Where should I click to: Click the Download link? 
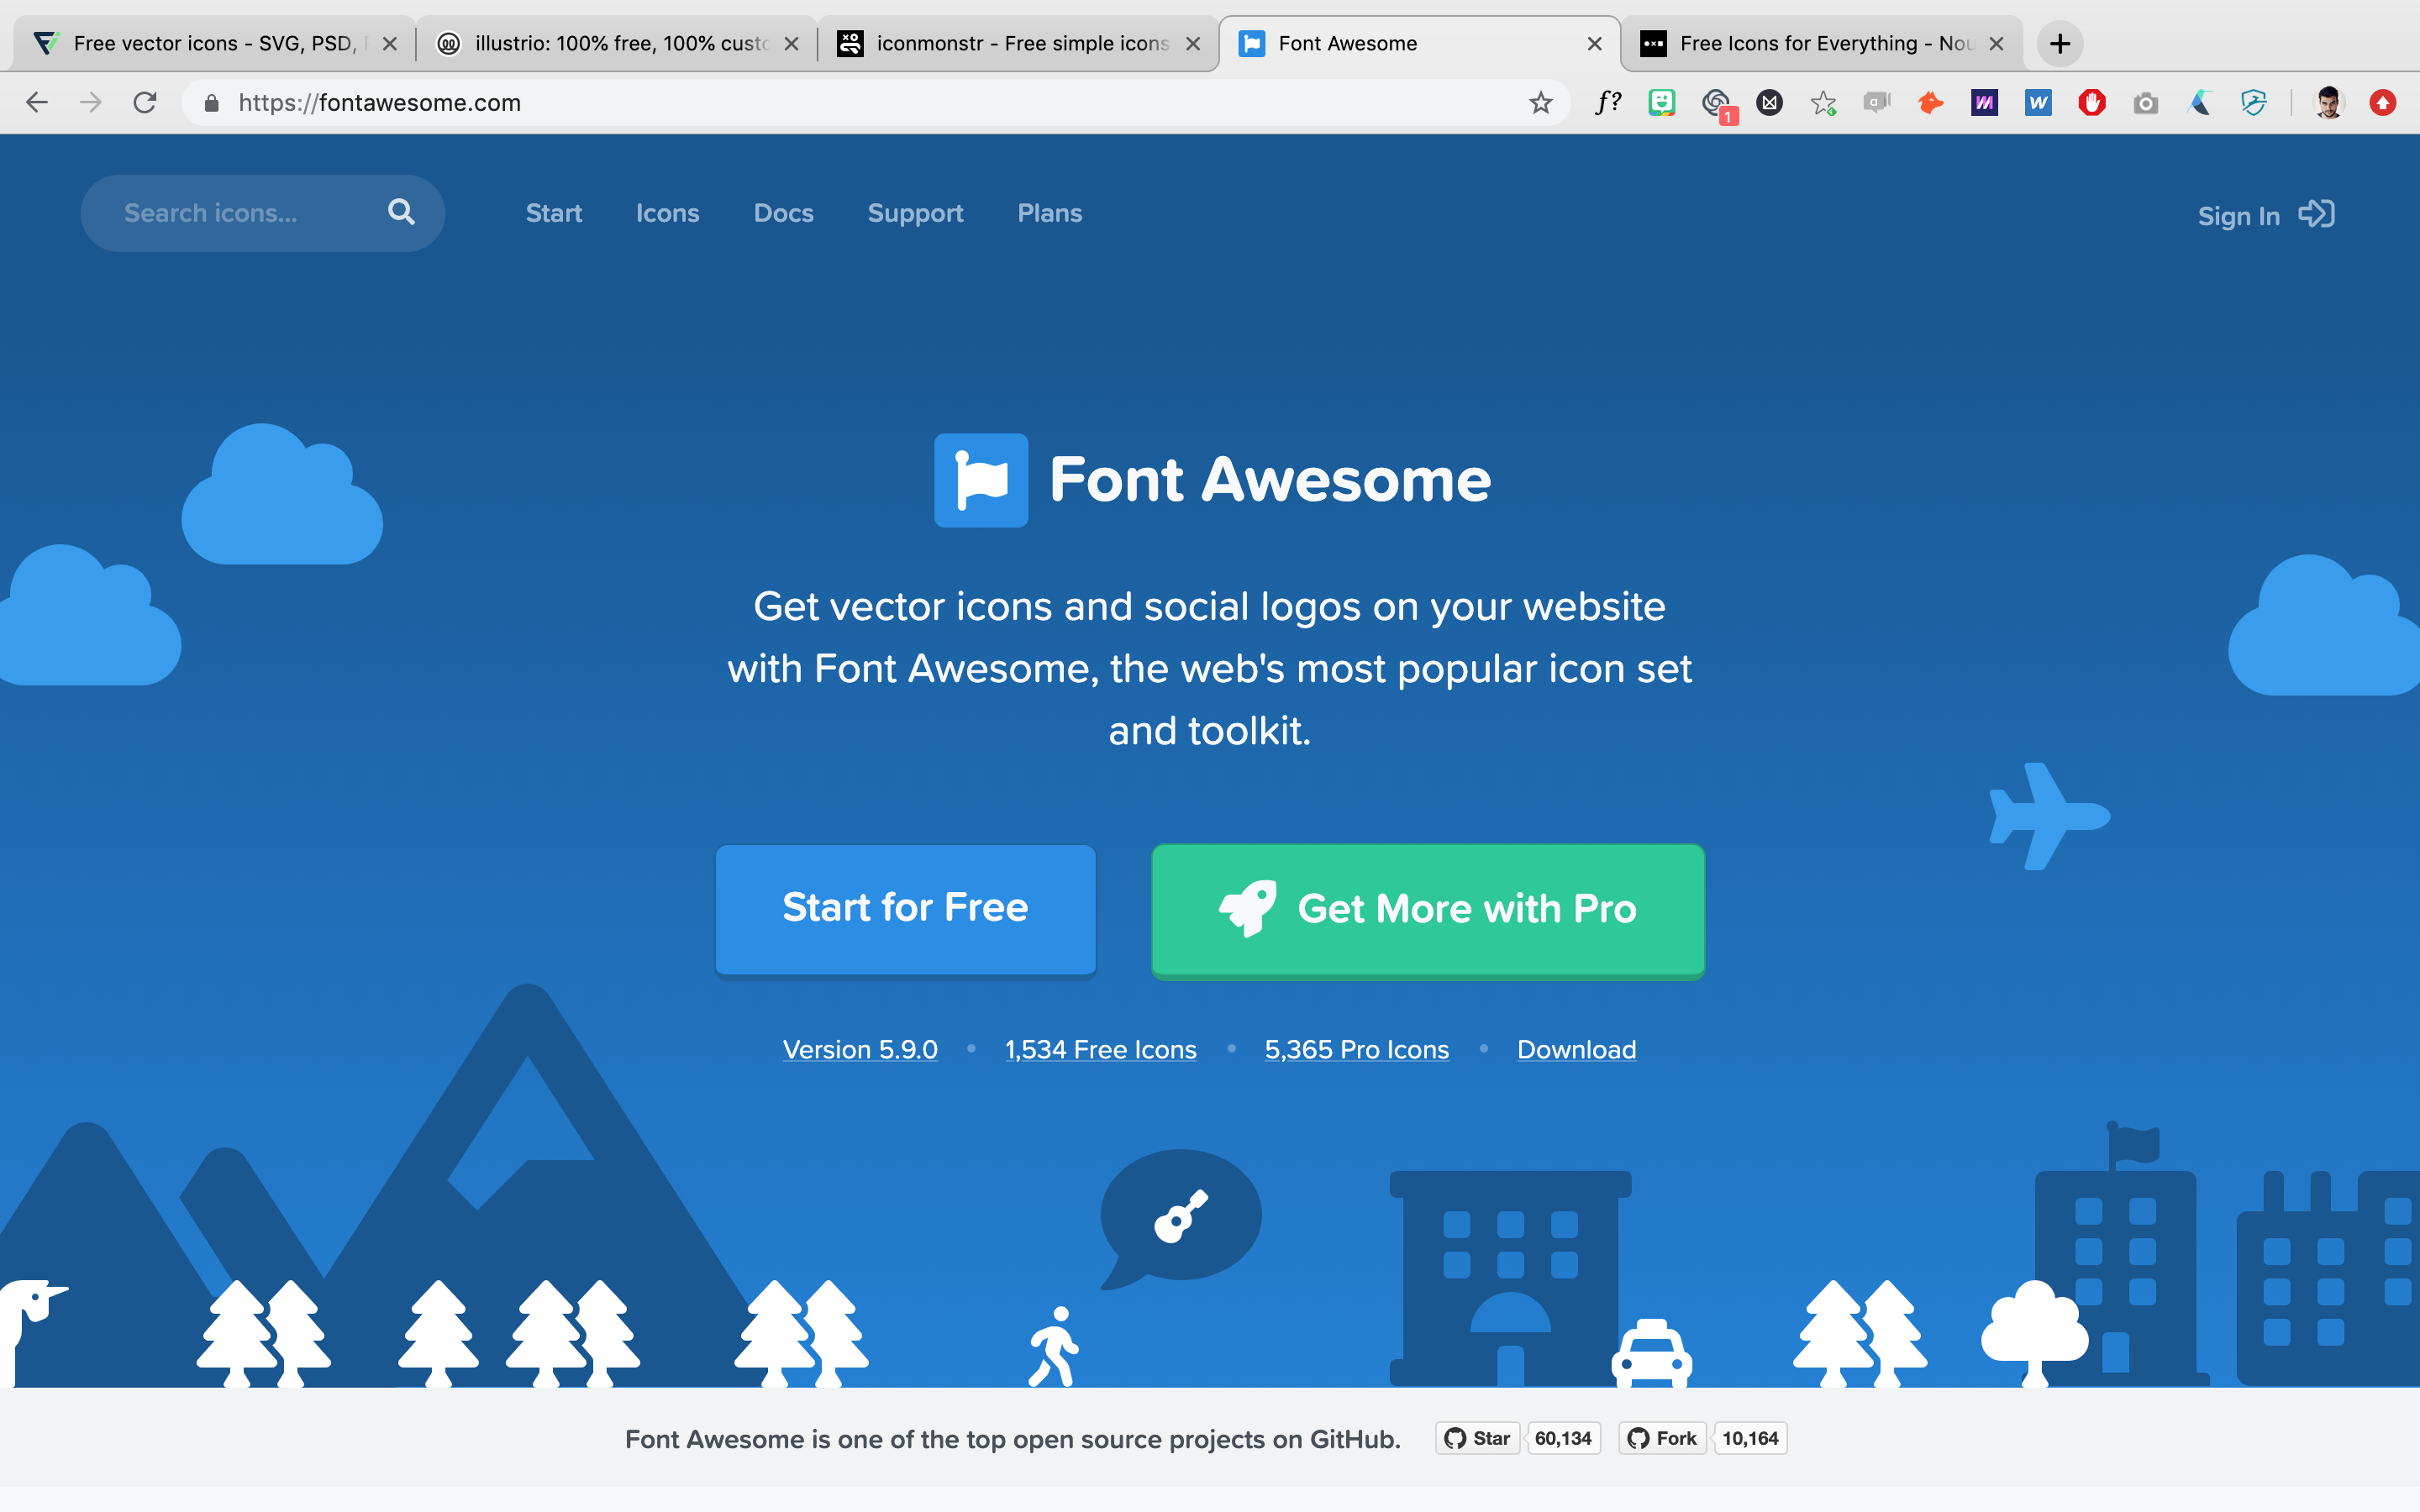click(1576, 1049)
